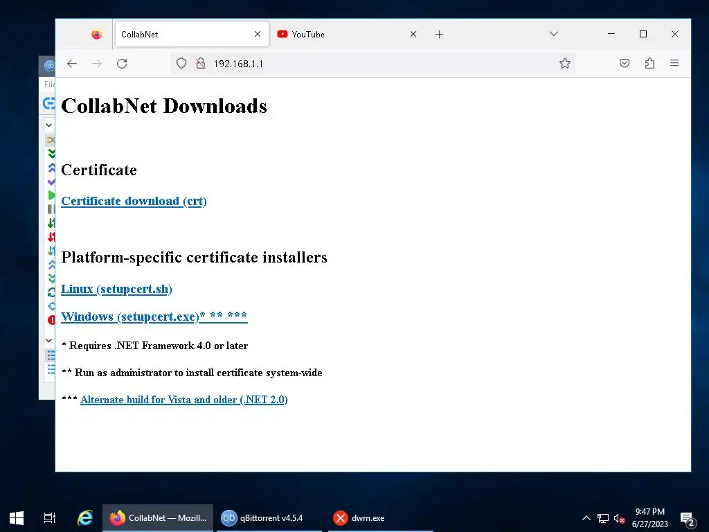Select the grey Paused filter in qBittorrent
The width and height of the screenshot is (709, 532).
[51, 209]
